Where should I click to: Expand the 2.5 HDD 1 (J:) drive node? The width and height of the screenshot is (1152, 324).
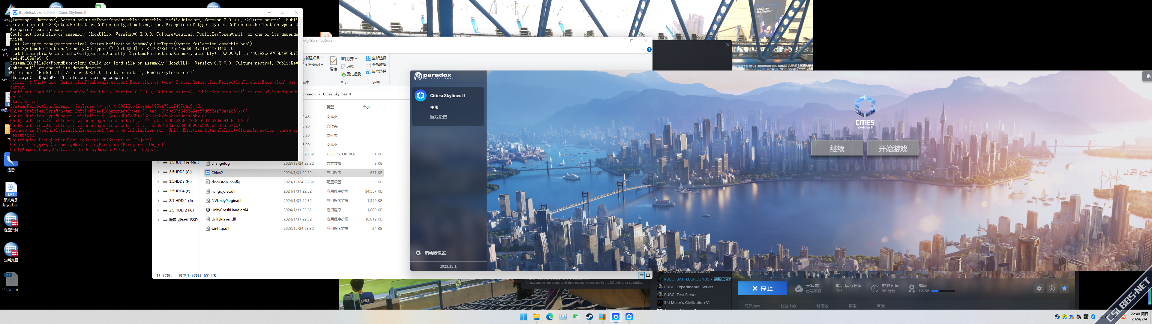click(158, 201)
